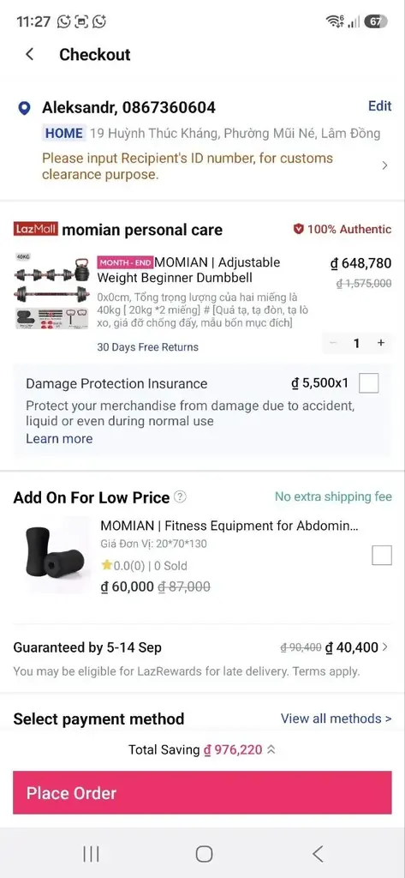Open Learn more about insurance
The height and width of the screenshot is (878, 405).
click(x=59, y=438)
